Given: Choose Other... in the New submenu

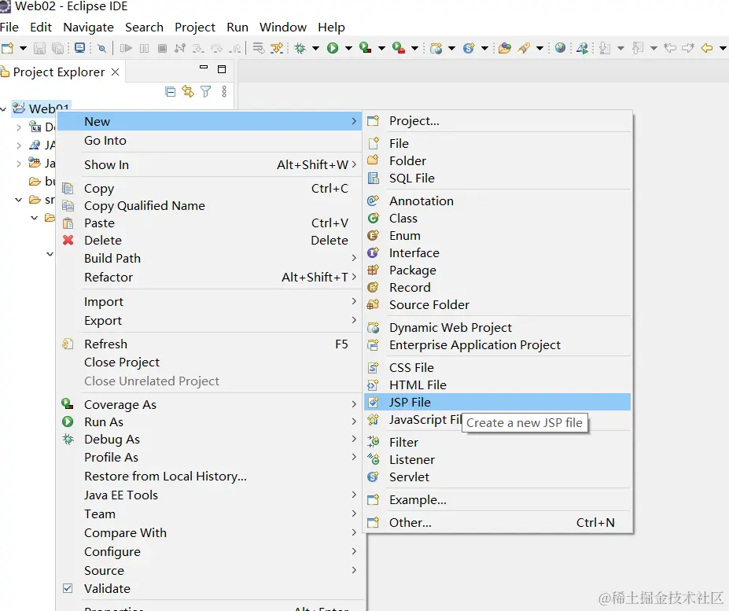Looking at the screenshot, I should pyautogui.click(x=498, y=523).
